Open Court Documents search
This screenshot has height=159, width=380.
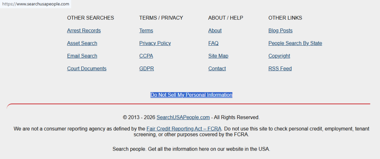coord(86,68)
